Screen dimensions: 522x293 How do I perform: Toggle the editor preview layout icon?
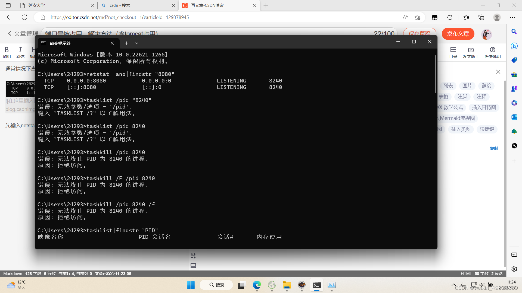[x=193, y=266]
